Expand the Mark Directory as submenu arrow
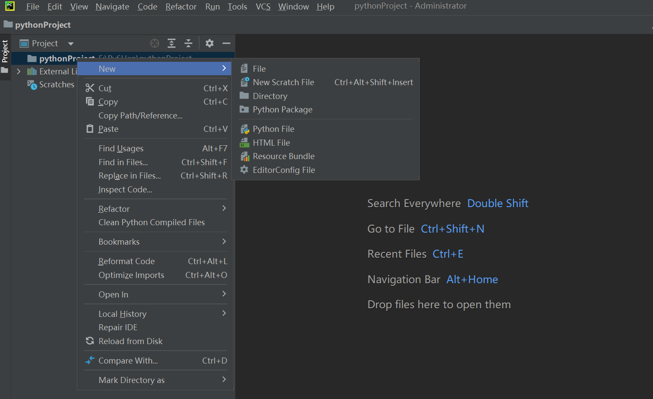This screenshot has height=399, width=653. pyautogui.click(x=224, y=380)
